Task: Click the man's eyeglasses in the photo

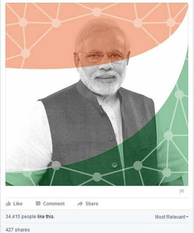Action: 102,56
